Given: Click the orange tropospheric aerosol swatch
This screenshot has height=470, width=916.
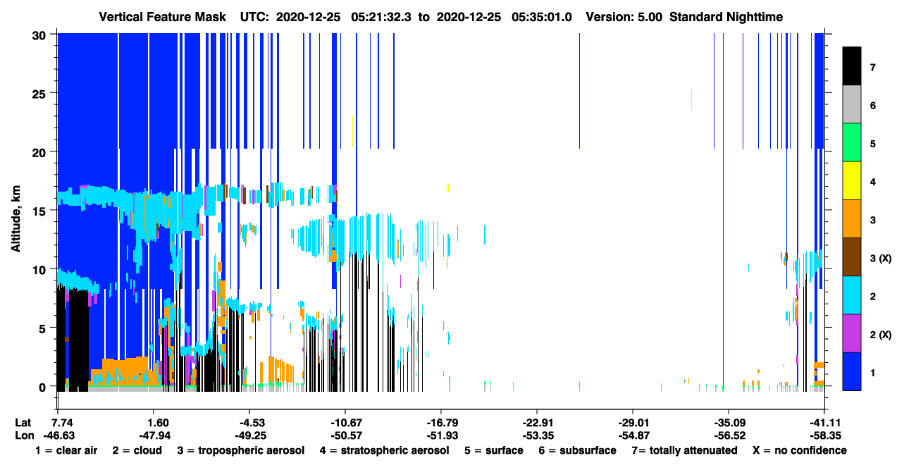Looking at the screenshot, I should point(852,218).
